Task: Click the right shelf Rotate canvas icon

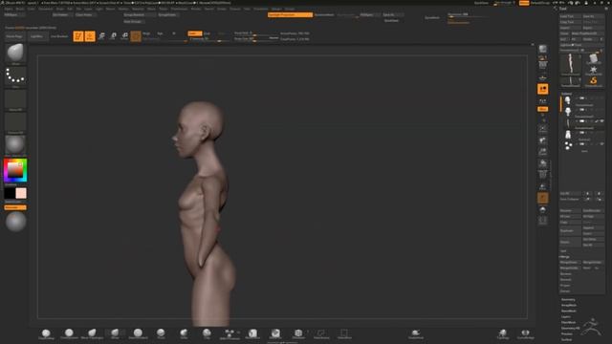Action: coord(543,163)
